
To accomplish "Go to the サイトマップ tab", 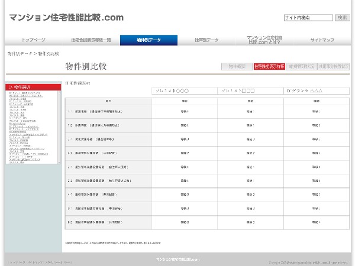I will point(322,40).
